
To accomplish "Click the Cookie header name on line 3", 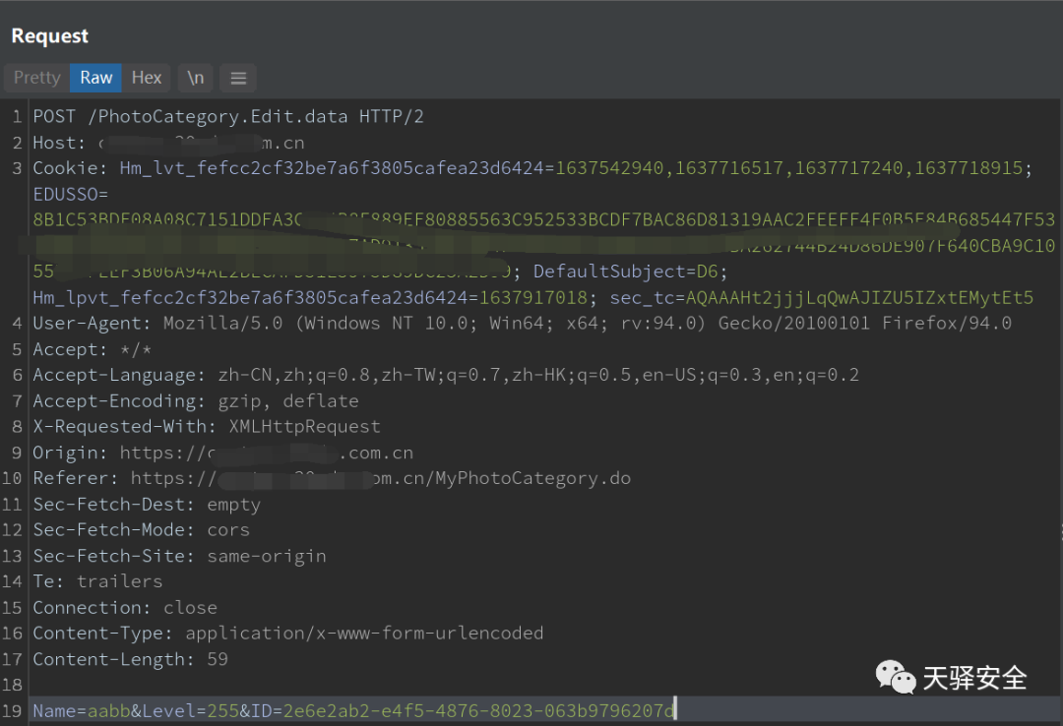I will 70,168.
